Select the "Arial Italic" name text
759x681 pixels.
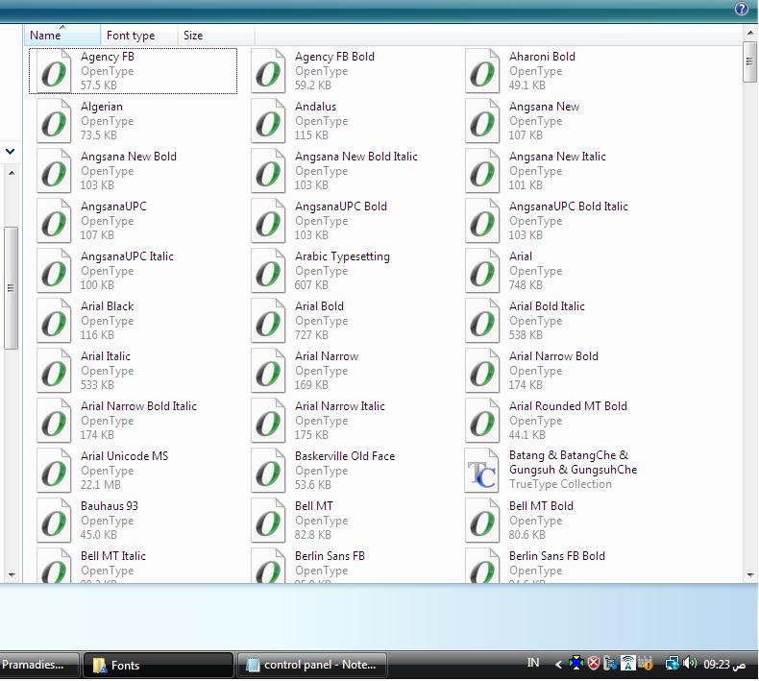106,355
